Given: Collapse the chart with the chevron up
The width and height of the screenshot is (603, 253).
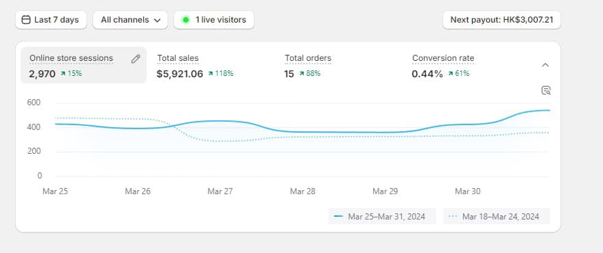Looking at the screenshot, I should coord(545,65).
